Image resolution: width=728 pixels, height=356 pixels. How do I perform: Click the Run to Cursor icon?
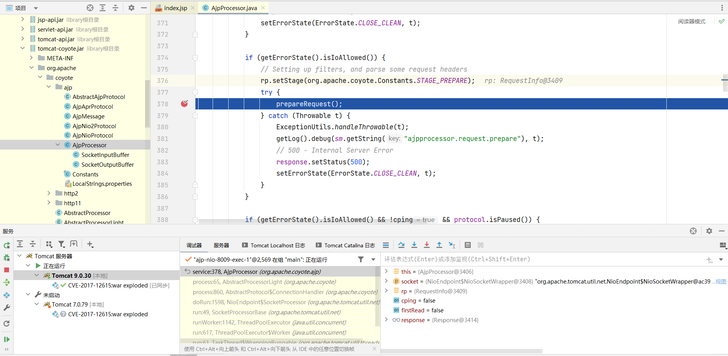coord(452,245)
